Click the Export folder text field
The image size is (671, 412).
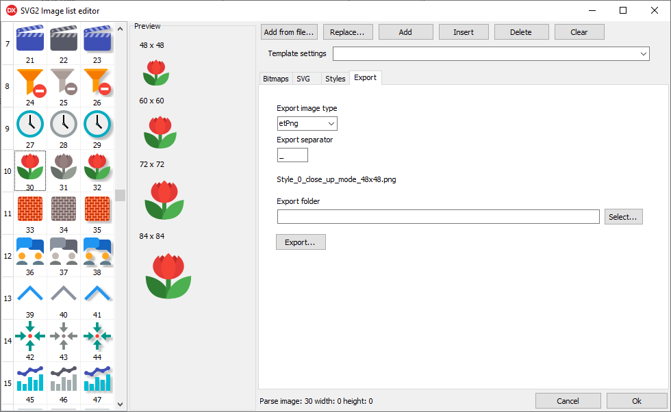[438, 217]
